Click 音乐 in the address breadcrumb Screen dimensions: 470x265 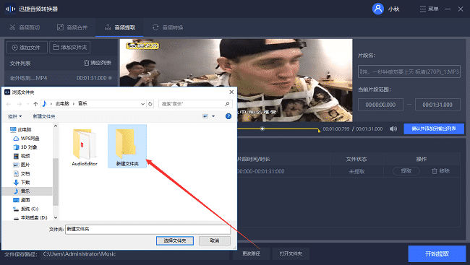(x=82, y=103)
